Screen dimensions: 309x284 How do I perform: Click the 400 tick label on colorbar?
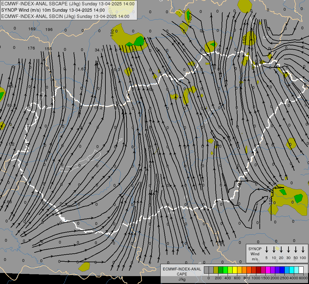pyautogui.click(x=228, y=278)
